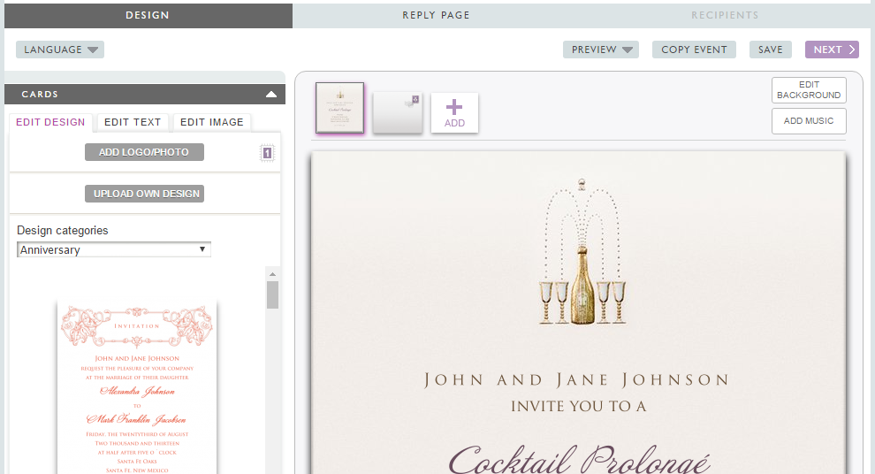Click the design list scrollbar up arrow
This screenshot has width=875, height=474.
pos(272,274)
